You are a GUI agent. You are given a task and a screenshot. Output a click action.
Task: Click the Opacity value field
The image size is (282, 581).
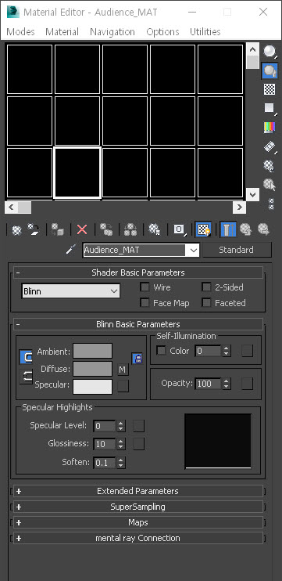209,384
